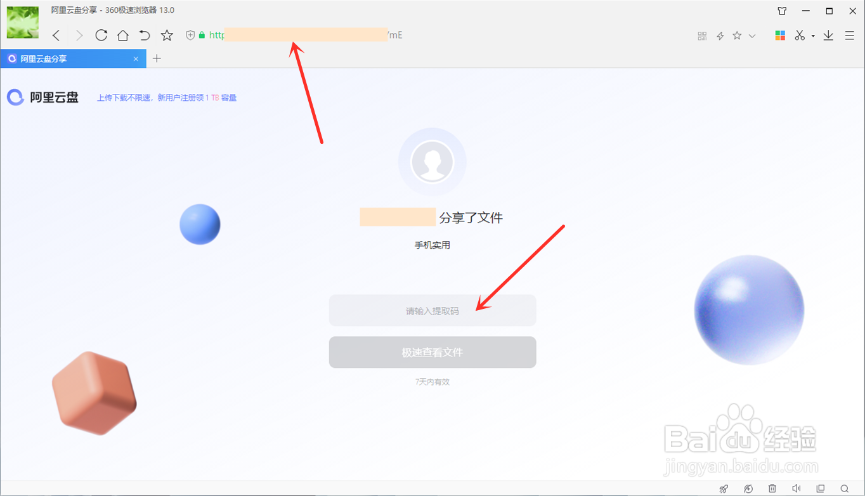The image size is (865, 496).
Task: Click the green leaf avatar thumbnail
Action: coord(22,22)
